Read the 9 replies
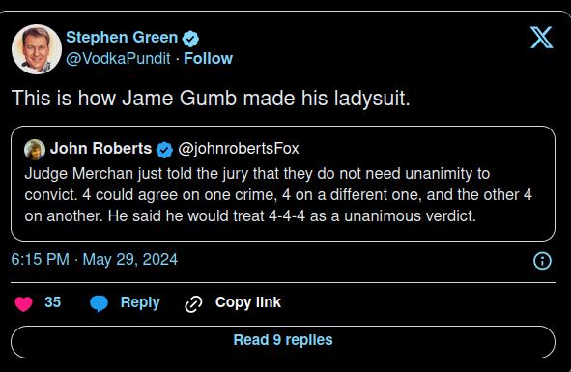This screenshot has height=372, width=571. 283,342
